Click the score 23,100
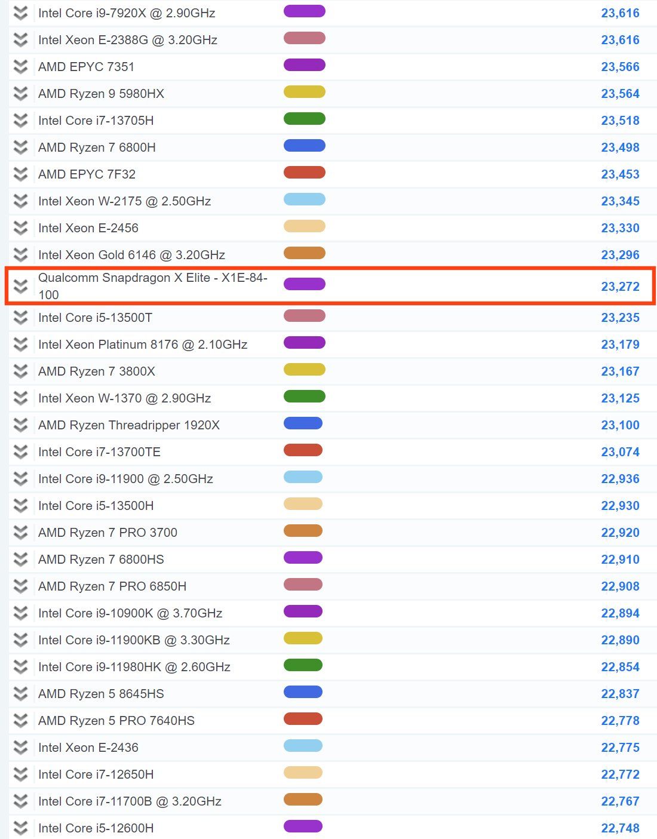 click(x=620, y=425)
